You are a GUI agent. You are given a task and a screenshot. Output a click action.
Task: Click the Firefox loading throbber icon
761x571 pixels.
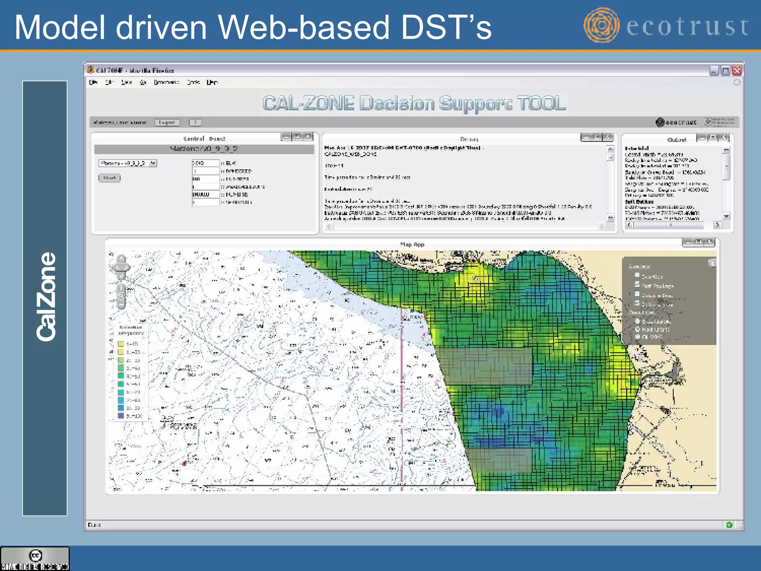[736, 83]
